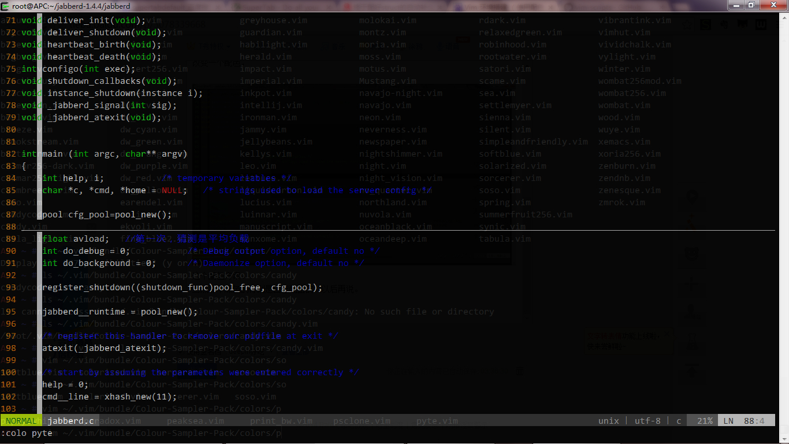Click 'char *c, *cmd, *home' declaration on line 85
The image size is (789, 444).
pos(94,190)
